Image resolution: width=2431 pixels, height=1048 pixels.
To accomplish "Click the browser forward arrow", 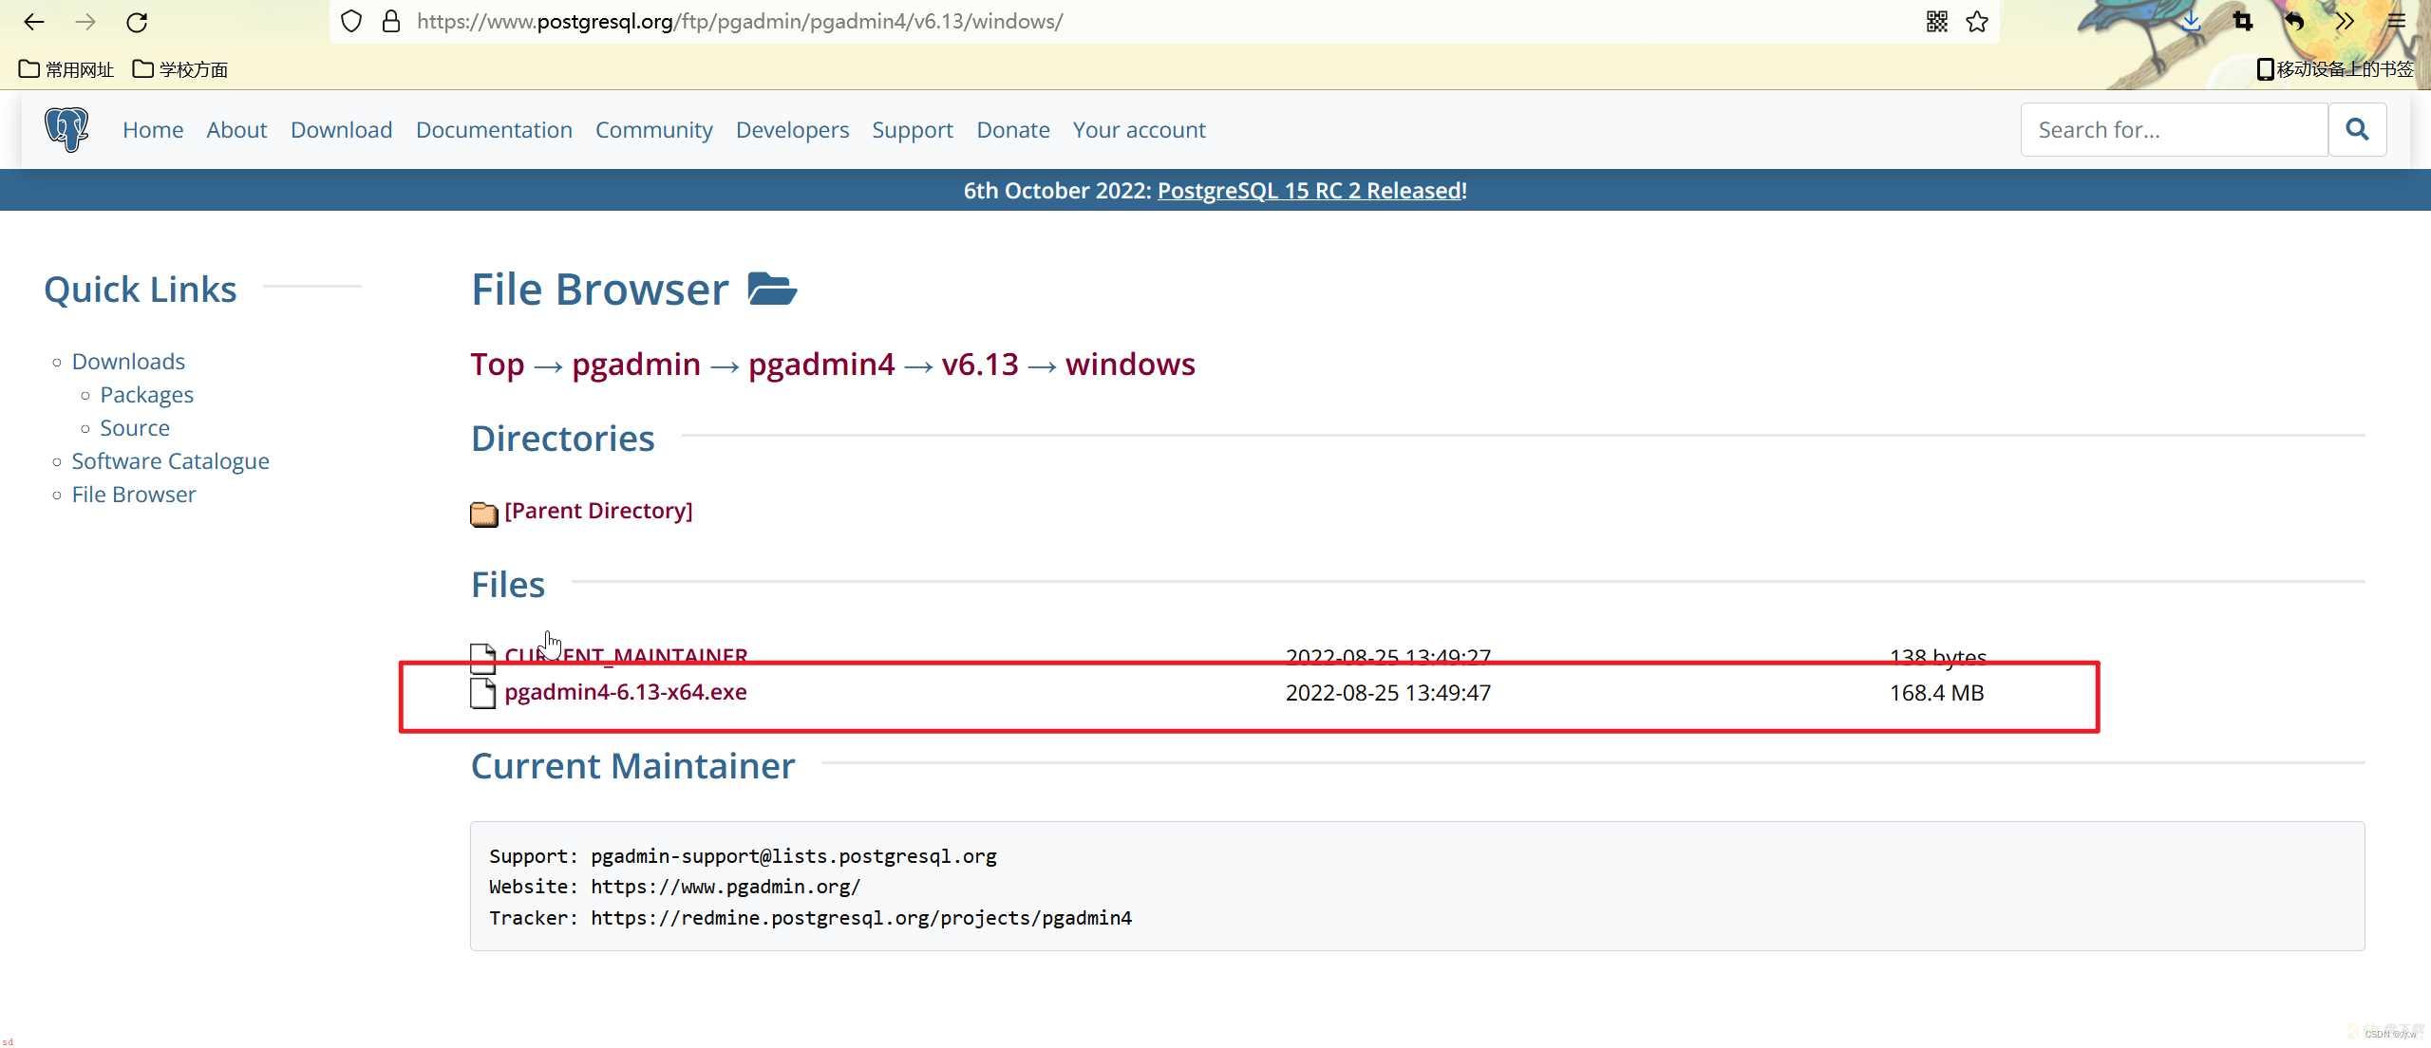I will 85,22.
